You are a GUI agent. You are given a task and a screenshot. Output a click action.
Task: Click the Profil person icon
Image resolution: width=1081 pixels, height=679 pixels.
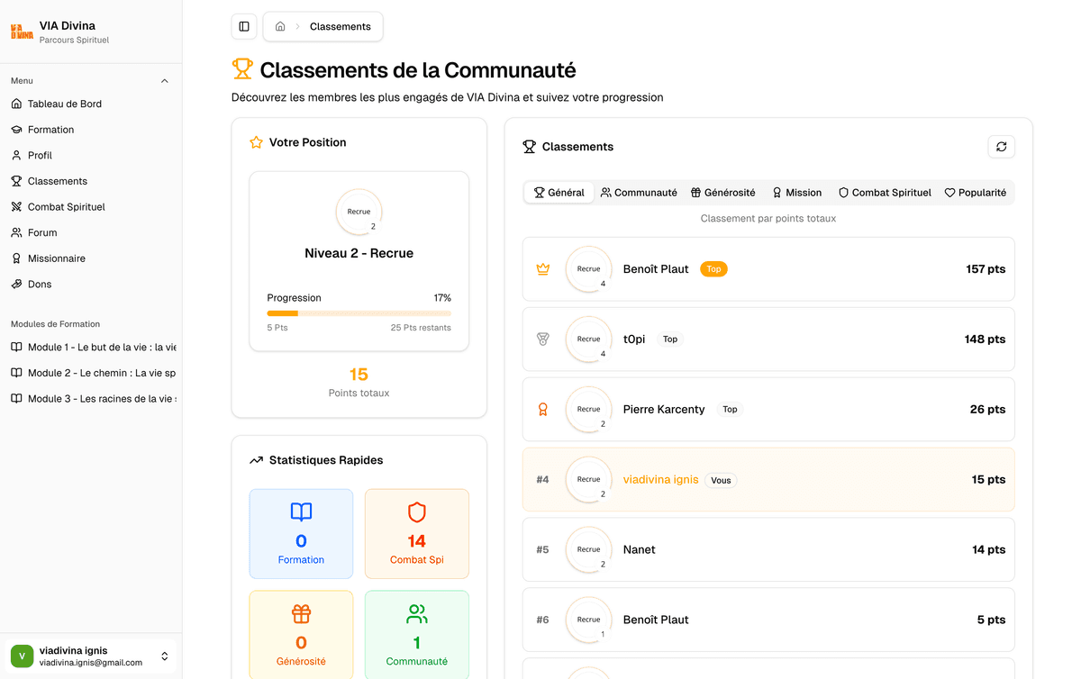pyautogui.click(x=16, y=155)
